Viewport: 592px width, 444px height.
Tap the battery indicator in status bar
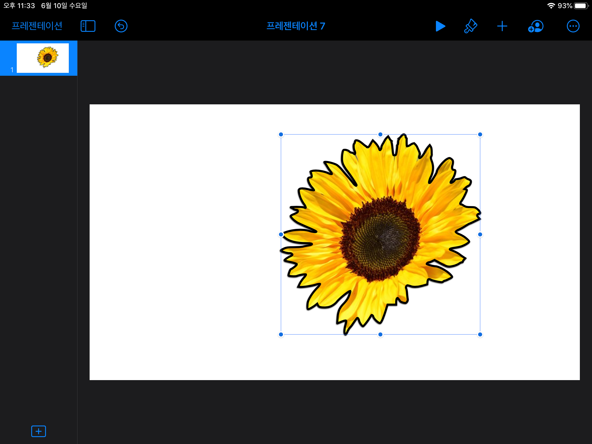pos(581,6)
